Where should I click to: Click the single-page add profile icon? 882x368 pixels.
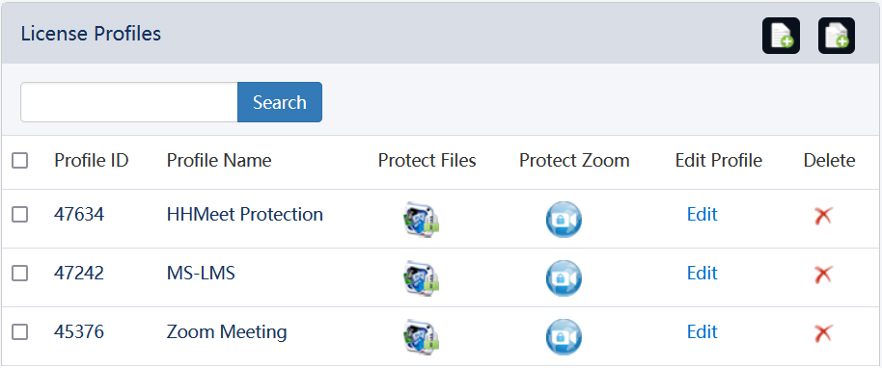pos(781,36)
